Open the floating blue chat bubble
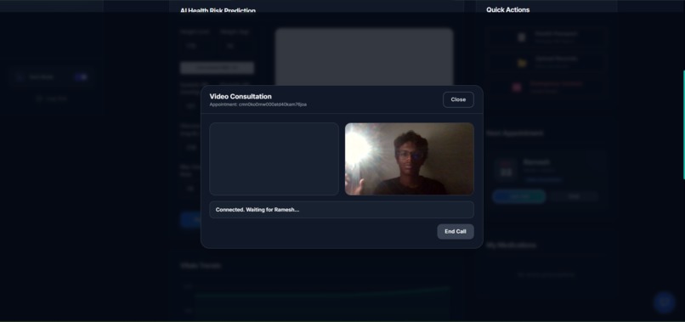The height and width of the screenshot is (322, 685). [664, 302]
